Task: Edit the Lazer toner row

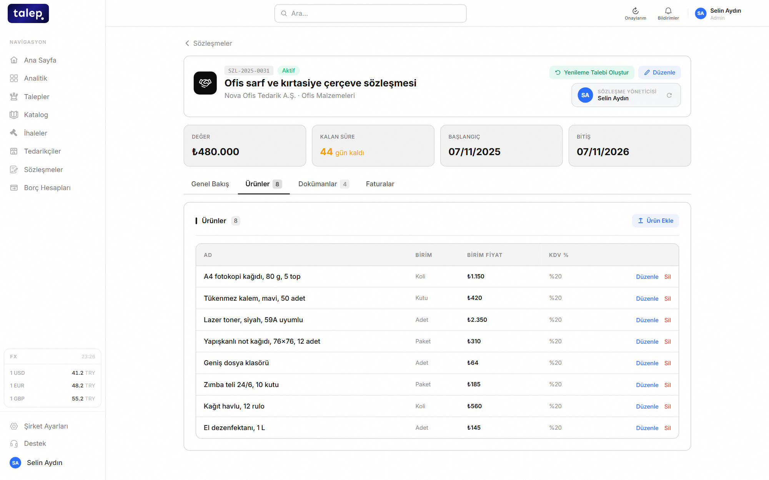Action: [647, 320]
